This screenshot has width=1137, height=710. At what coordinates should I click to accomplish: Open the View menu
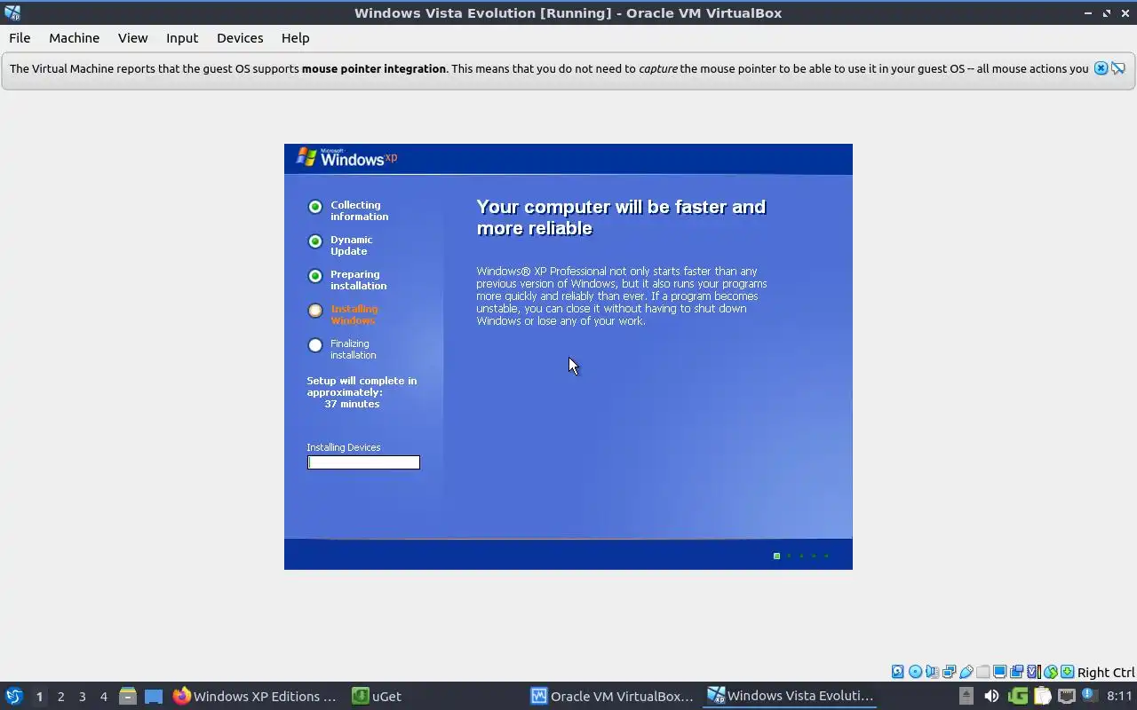[132, 38]
